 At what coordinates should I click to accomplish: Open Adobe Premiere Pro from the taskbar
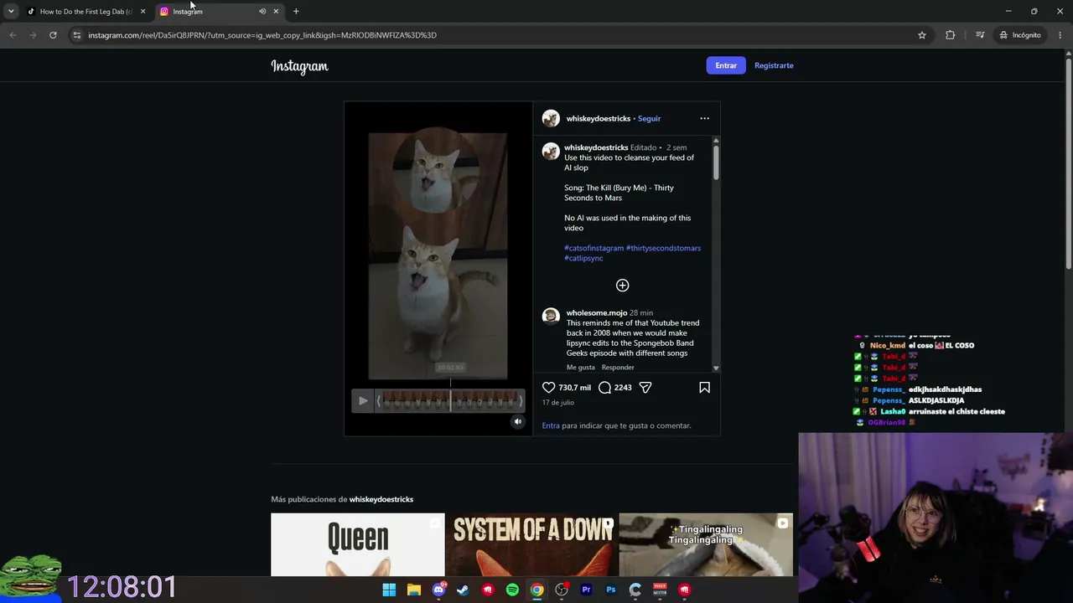click(x=586, y=590)
